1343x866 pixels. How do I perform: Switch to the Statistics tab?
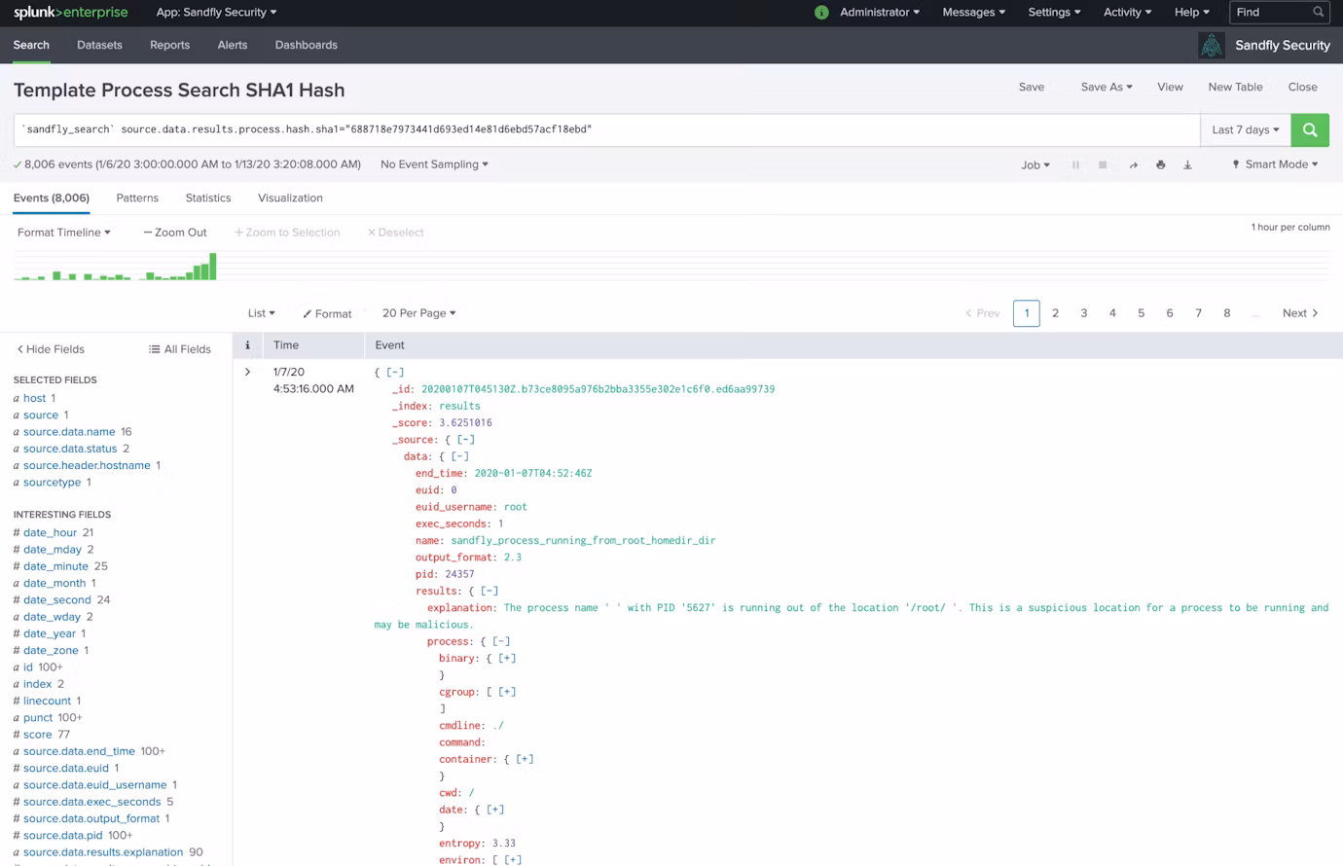[x=208, y=198]
